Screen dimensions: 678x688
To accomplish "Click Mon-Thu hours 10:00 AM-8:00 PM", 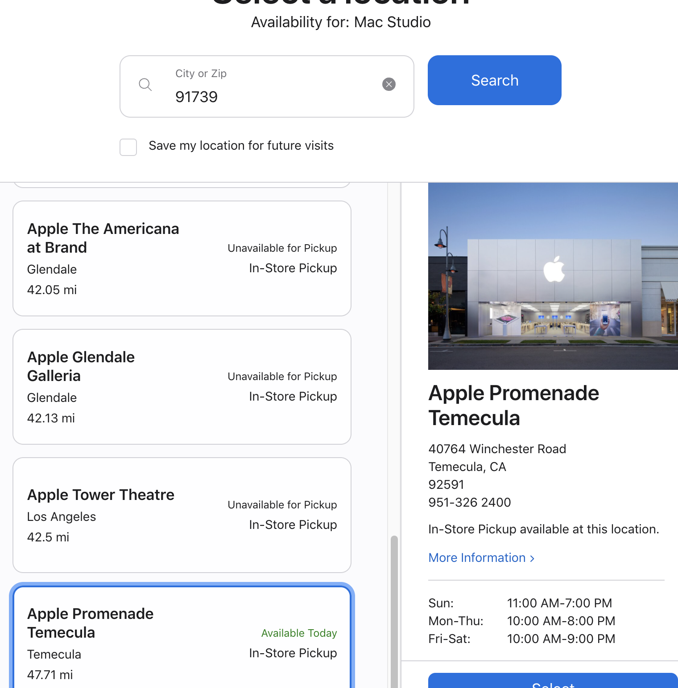I will (561, 621).
